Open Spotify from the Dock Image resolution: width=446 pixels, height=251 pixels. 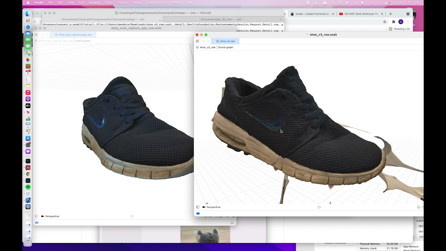click(28, 187)
